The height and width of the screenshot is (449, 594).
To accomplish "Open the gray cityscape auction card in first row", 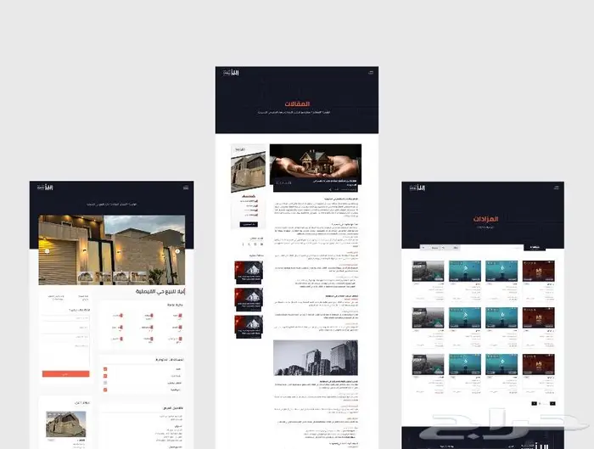I will (428, 271).
